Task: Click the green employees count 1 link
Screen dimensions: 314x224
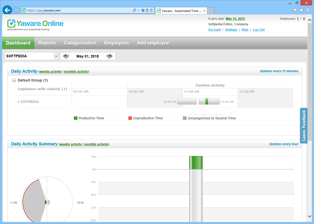Action: pyautogui.click(x=298, y=19)
